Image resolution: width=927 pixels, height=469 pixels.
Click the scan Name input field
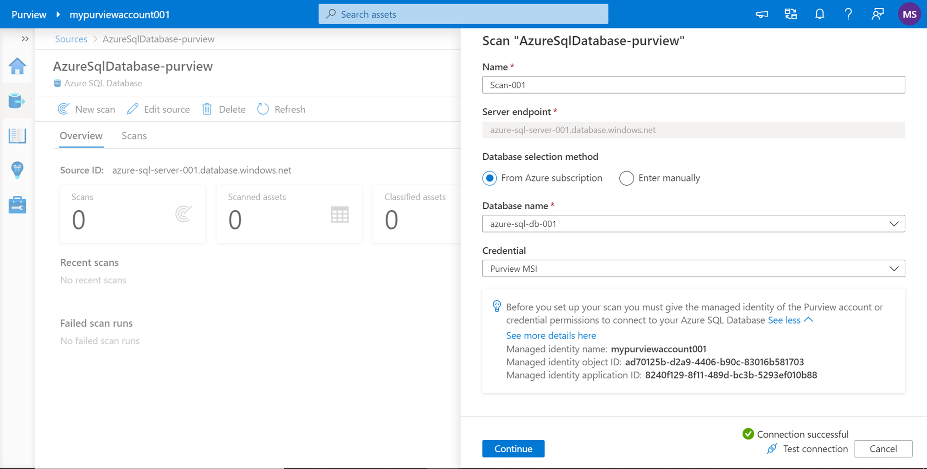[x=693, y=85]
